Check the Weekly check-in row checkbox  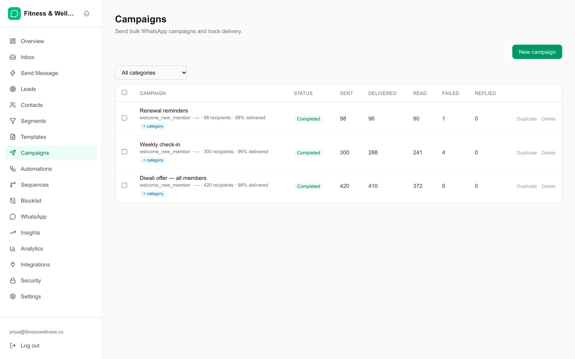click(x=124, y=152)
